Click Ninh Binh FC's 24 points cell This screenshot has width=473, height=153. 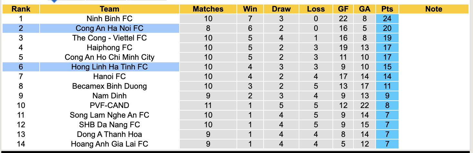tap(387, 19)
